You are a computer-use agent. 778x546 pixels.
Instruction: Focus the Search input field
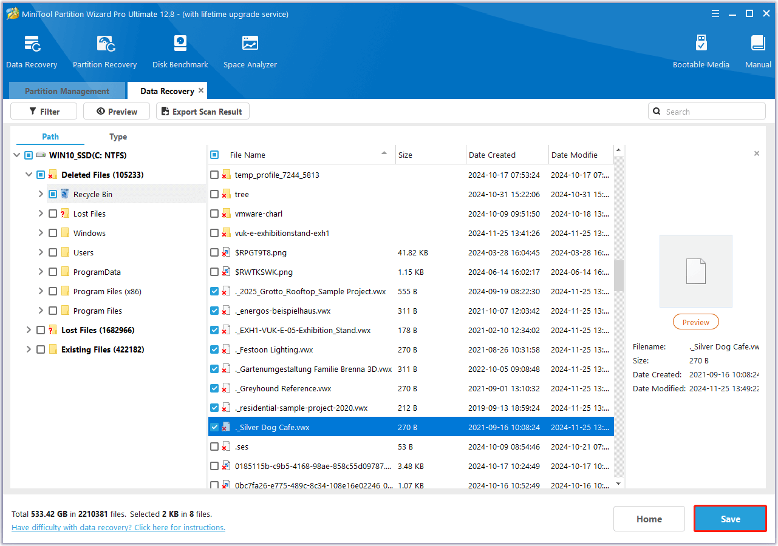pos(707,112)
